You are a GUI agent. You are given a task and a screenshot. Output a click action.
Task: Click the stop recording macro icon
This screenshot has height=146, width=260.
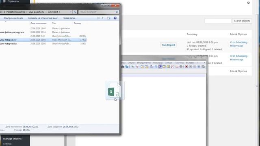(x=191, y=67)
